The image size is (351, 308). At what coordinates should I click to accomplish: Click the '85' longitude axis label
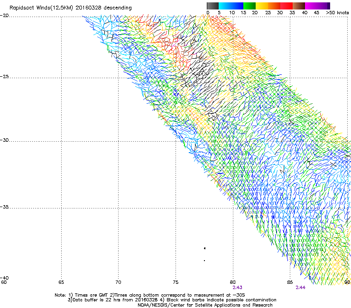[x=290, y=282]
